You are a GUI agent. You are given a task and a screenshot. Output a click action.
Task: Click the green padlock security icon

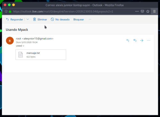point(10,11)
